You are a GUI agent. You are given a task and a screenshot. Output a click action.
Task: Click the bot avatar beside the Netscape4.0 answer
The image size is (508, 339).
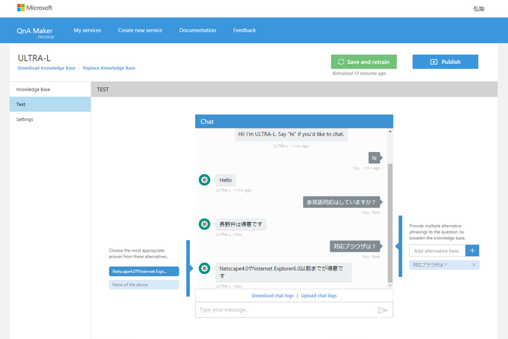pos(204,268)
